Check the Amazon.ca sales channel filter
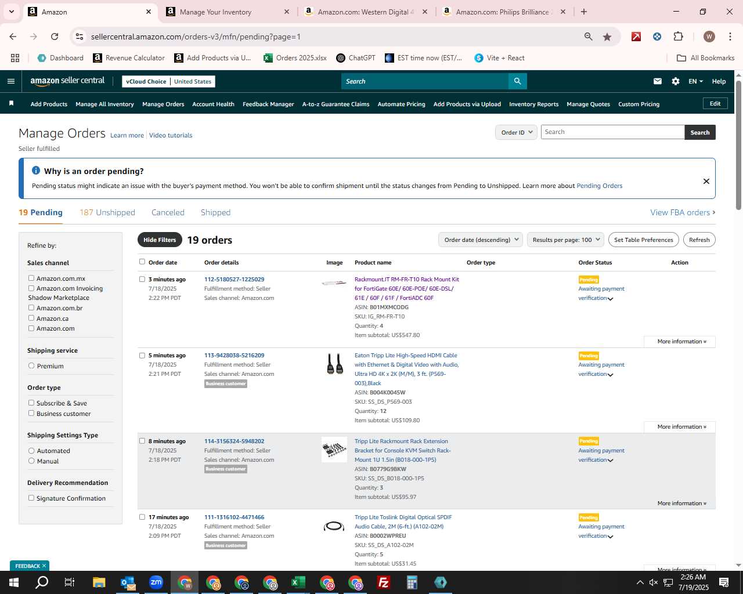Image resolution: width=743 pixels, height=594 pixels. click(31, 318)
